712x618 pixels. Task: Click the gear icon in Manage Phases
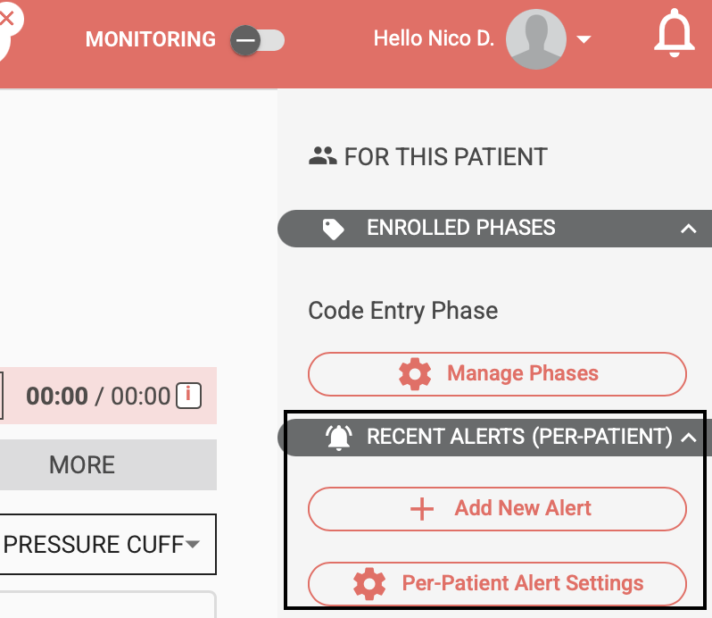[x=415, y=373]
